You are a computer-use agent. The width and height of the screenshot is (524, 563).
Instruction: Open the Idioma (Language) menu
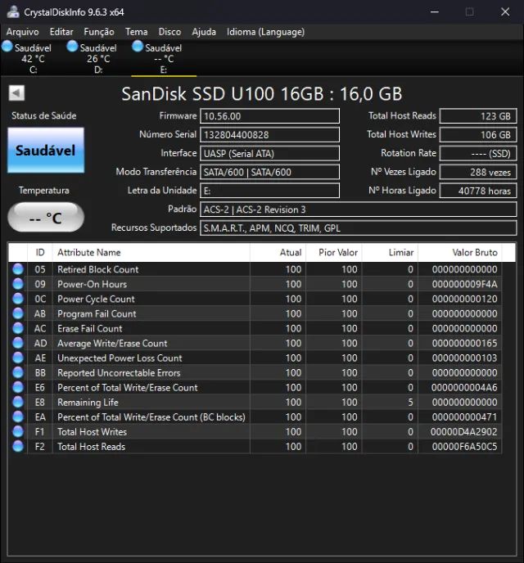click(x=266, y=32)
